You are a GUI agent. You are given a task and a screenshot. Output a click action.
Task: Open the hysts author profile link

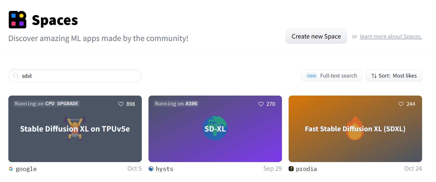point(165,169)
